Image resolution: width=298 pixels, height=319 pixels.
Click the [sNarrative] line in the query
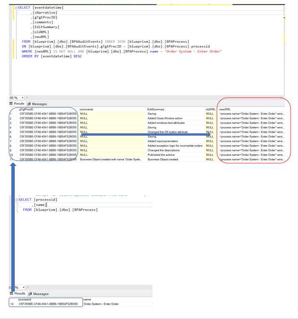pos(45,13)
